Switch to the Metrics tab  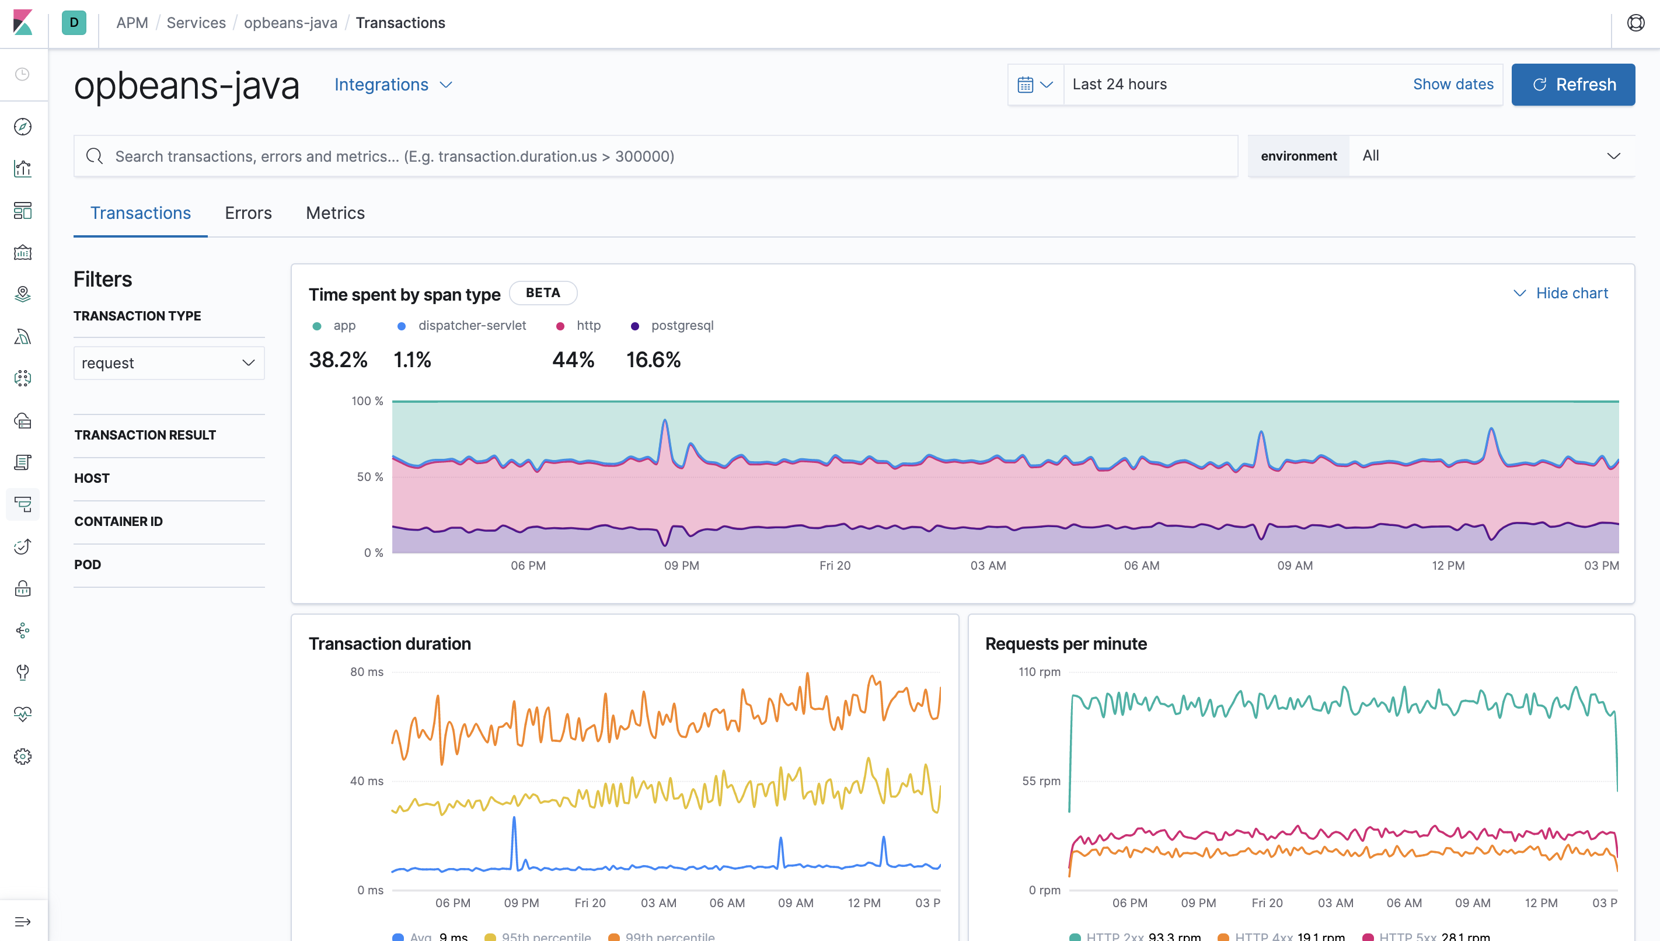[x=334, y=212]
